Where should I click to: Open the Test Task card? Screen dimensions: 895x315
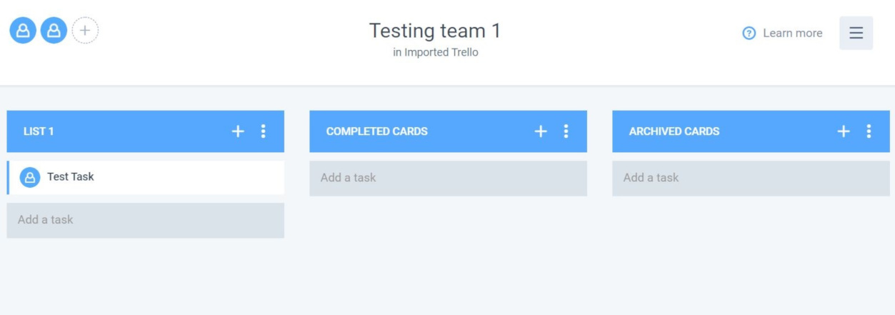[146, 177]
